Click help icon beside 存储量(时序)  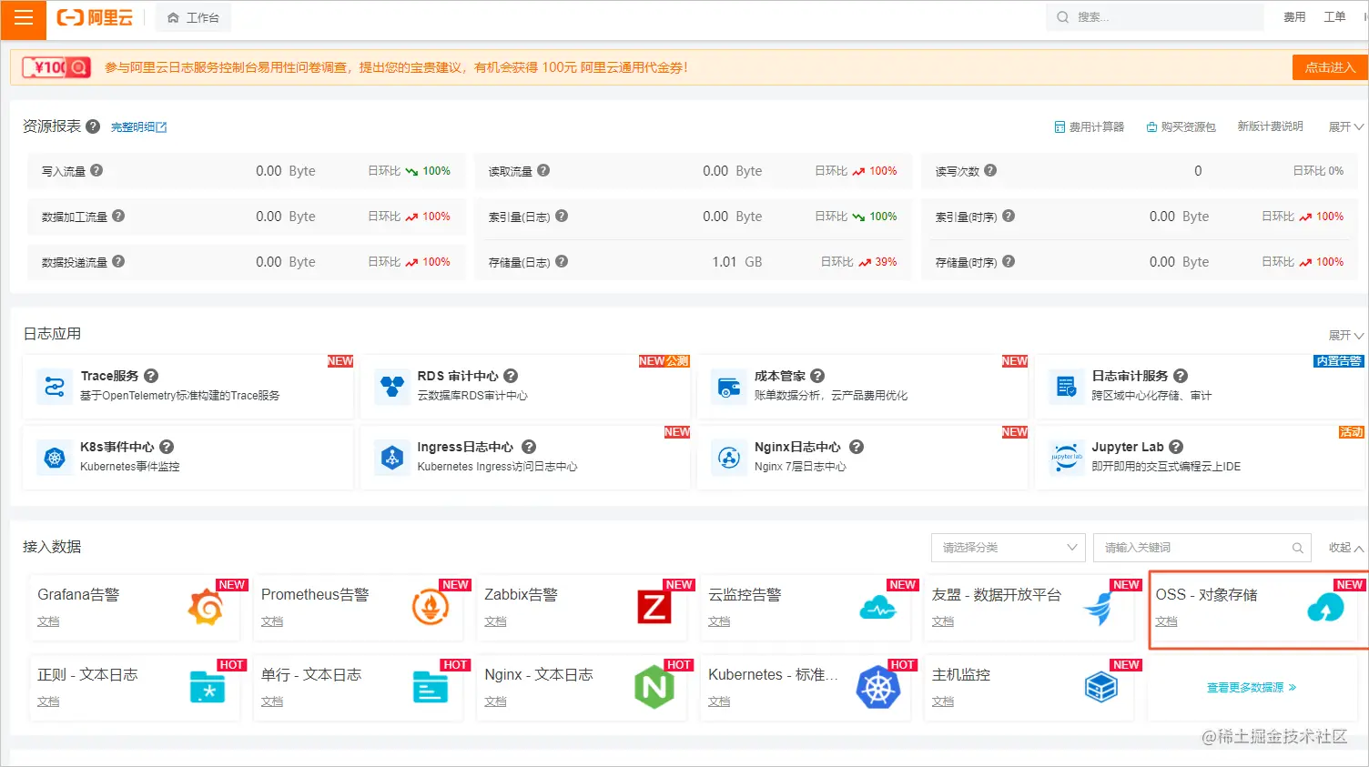point(1009,261)
